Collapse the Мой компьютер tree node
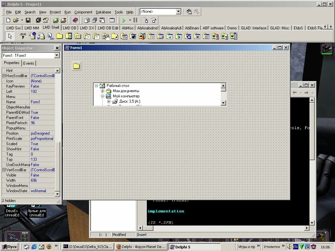 click(x=102, y=96)
